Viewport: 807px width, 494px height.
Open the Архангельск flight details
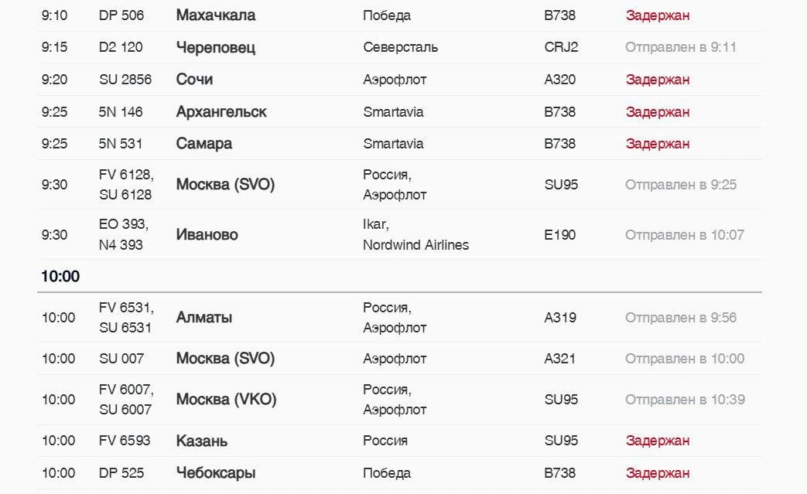tap(221, 112)
